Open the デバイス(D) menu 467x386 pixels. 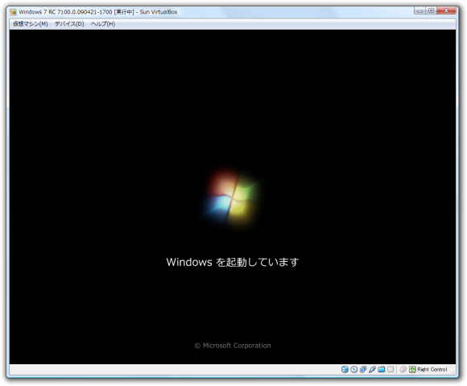tap(69, 24)
